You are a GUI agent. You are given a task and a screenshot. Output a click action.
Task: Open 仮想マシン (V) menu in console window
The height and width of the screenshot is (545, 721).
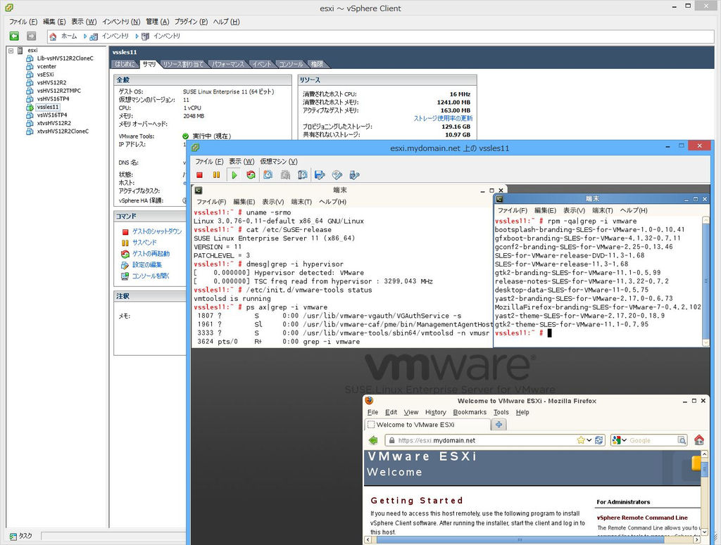pos(279,161)
